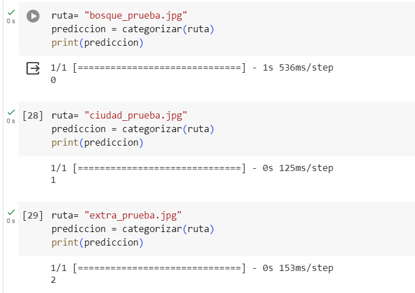Click print(prediccion) in first cell
The width and height of the screenshot is (415, 293).
(97, 42)
